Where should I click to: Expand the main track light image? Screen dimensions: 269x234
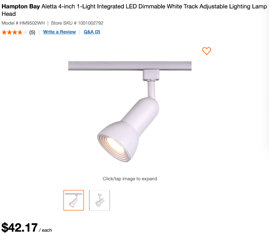pos(130,111)
